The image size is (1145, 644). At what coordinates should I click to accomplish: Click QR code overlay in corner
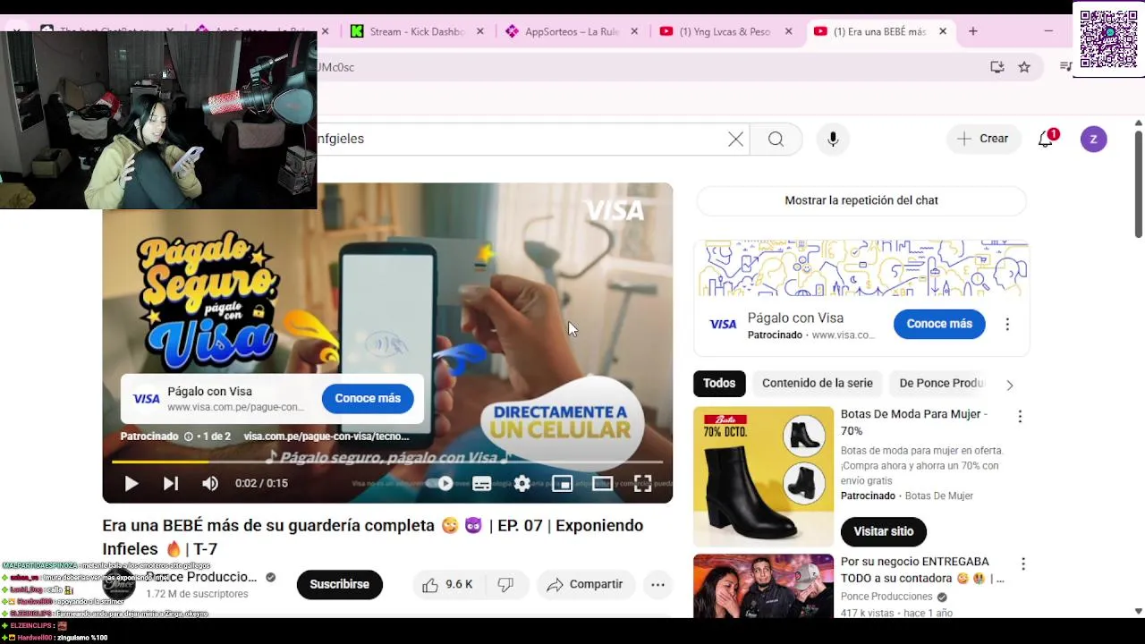(1108, 39)
